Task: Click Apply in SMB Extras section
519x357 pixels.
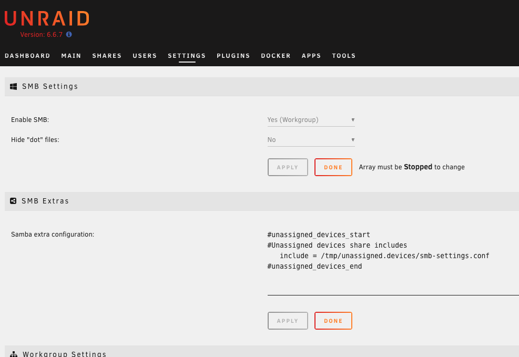Action: point(288,321)
